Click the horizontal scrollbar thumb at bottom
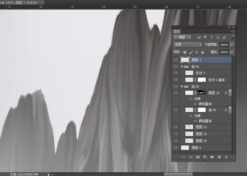The height and width of the screenshot is (176, 247). tap(178, 174)
